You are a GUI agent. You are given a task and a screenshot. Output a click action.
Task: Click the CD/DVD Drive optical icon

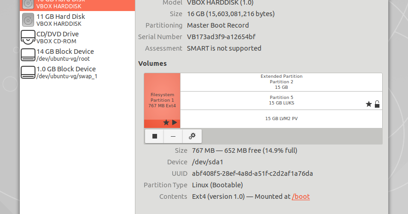pyautogui.click(x=28, y=37)
